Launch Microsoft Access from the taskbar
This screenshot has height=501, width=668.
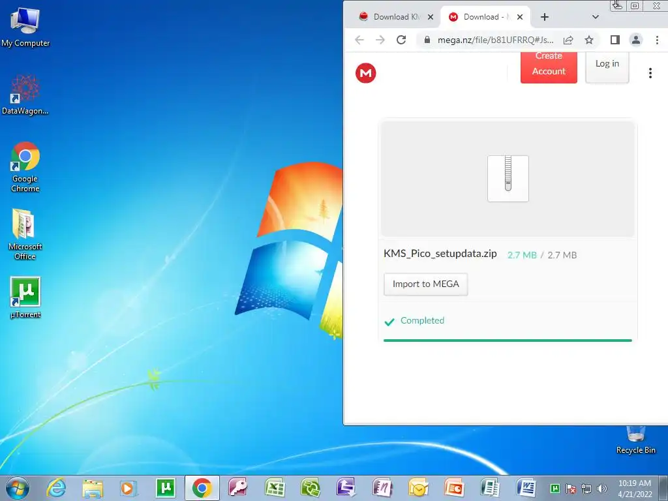coord(238,488)
